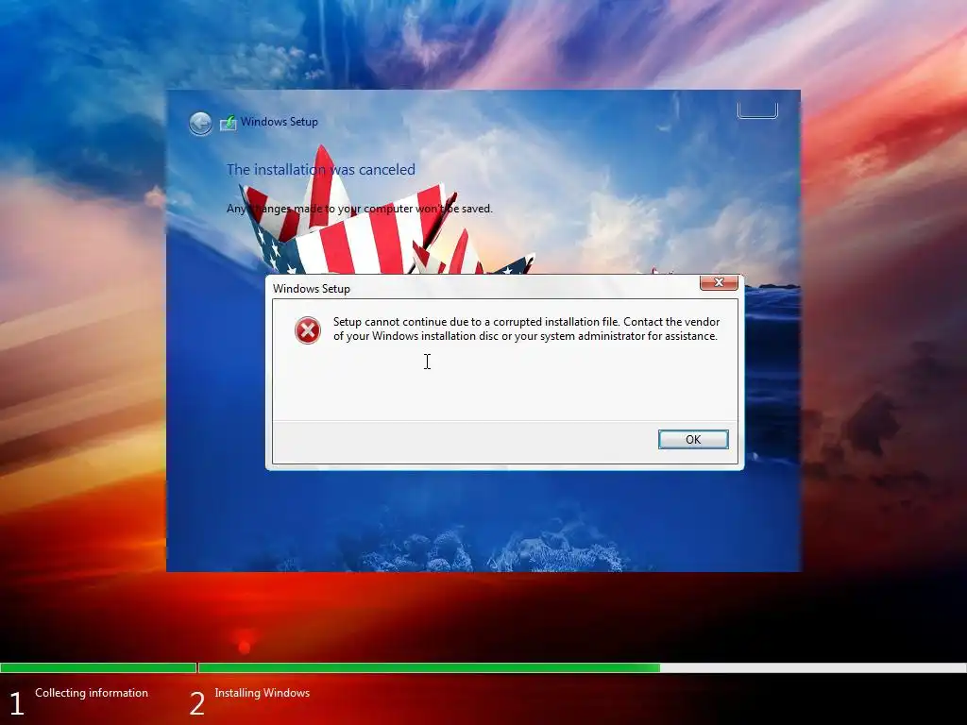
Task: Click the installation progress bar
Action: point(483,667)
